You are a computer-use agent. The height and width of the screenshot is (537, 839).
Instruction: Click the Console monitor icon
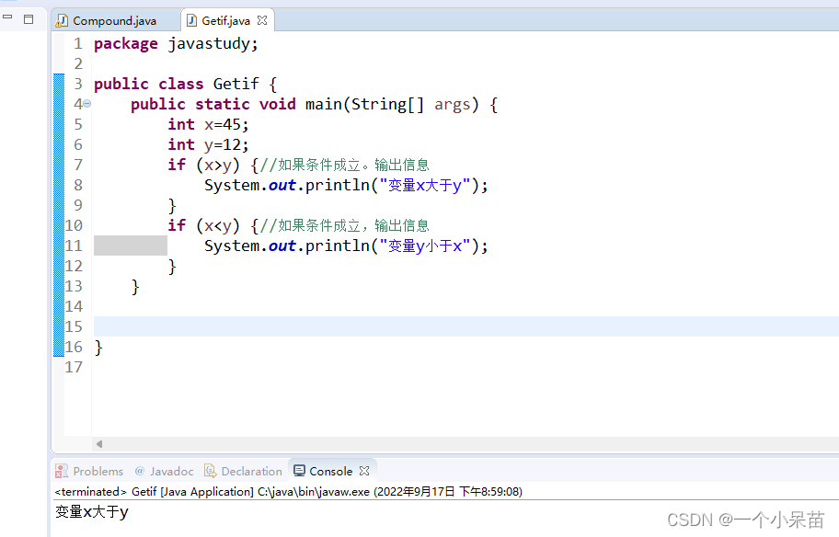[x=300, y=471]
